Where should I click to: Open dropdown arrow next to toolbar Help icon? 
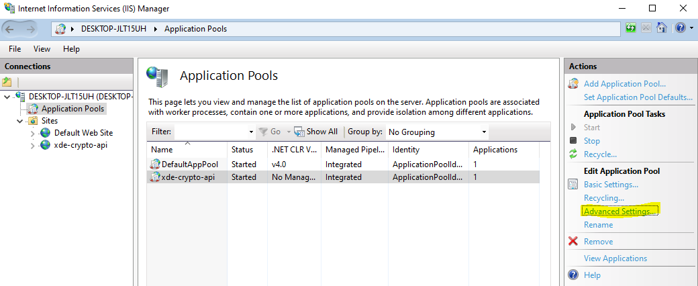[691, 28]
